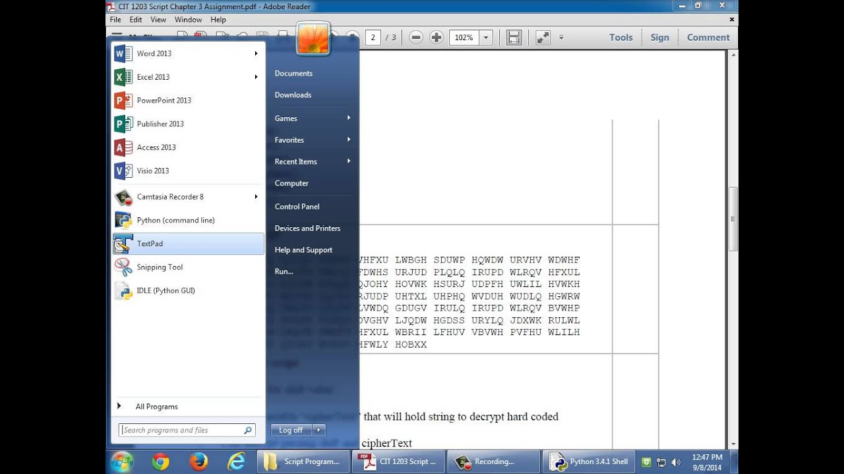The width and height of the screenshot is (844, 474).
Task: Open Firefox from the taskbar
Action: [x=198, y=461]
